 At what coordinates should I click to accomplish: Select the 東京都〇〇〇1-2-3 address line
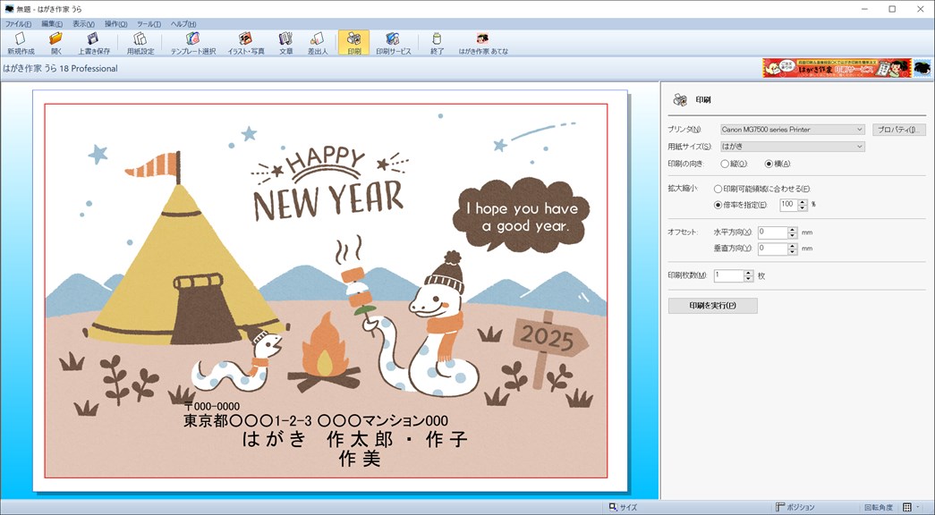click(316, 421)
